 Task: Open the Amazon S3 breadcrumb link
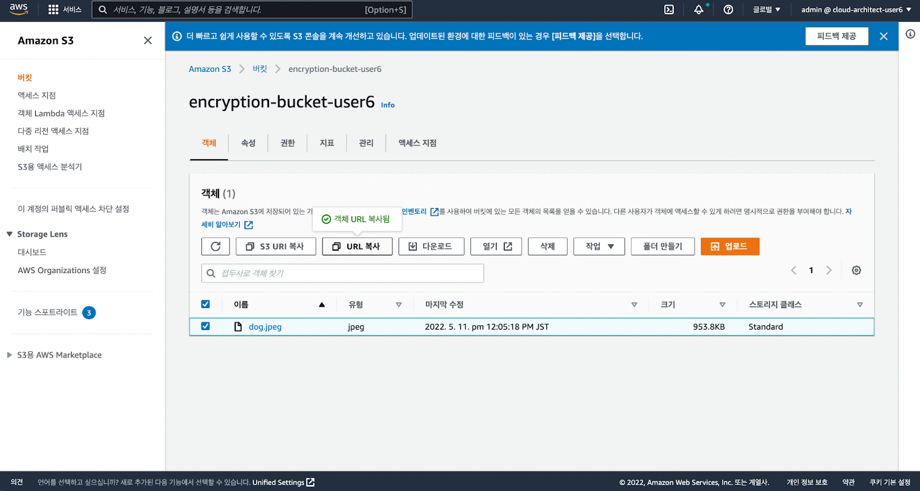(210, 69)
